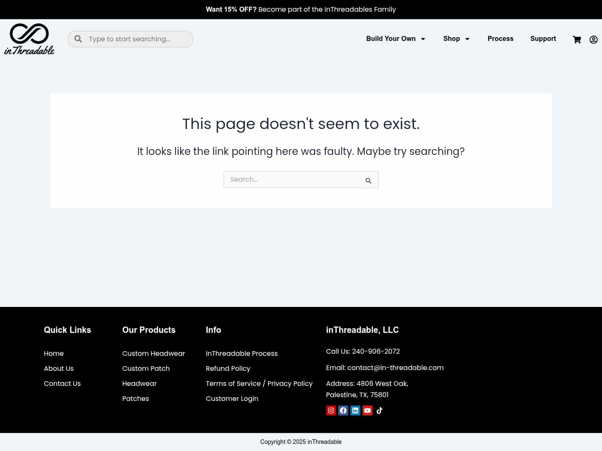Screen dimensions: 602x451
Task: Click inside the Search input field
Action: (293, 180)
